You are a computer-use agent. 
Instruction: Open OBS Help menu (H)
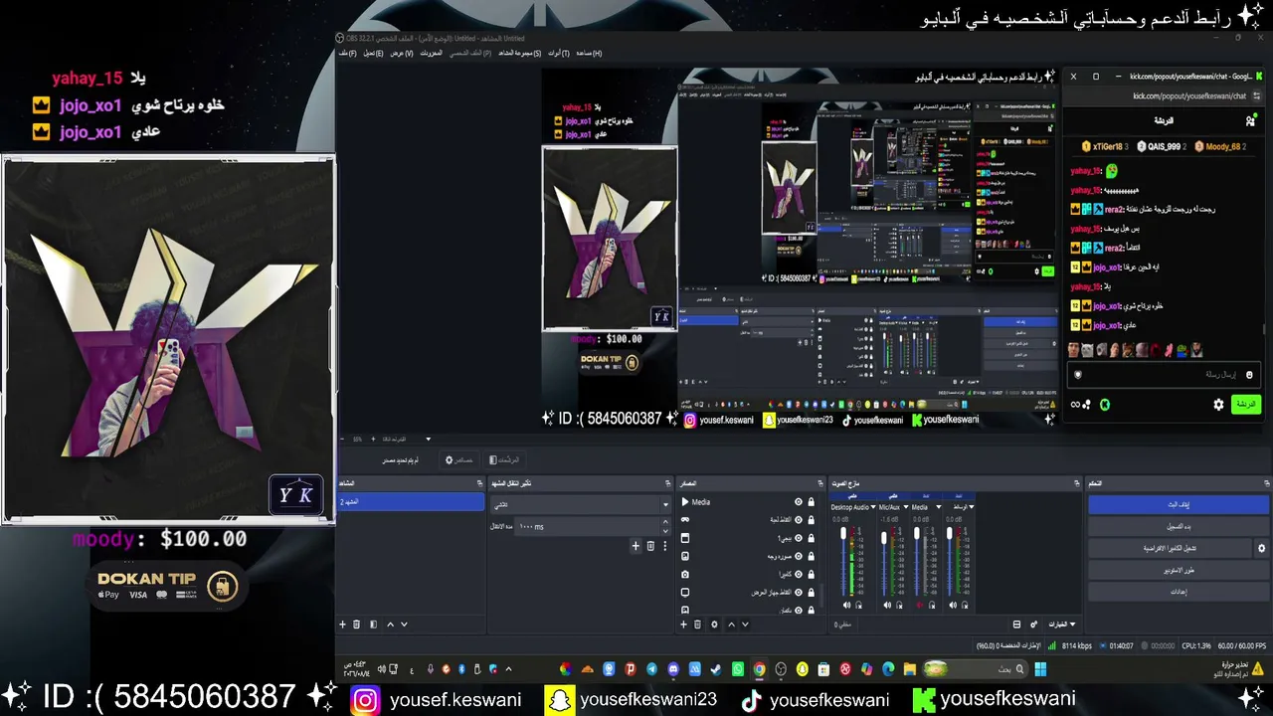[589, 53]
